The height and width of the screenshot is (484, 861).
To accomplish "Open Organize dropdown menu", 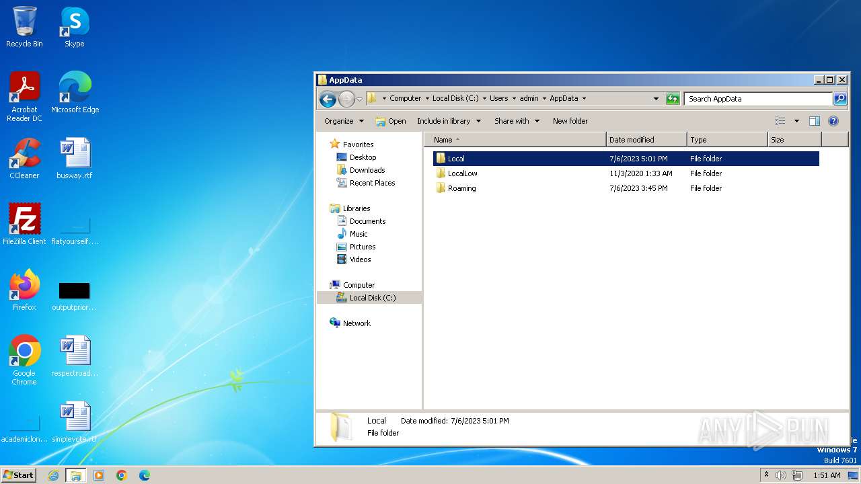I will [344, 121].
